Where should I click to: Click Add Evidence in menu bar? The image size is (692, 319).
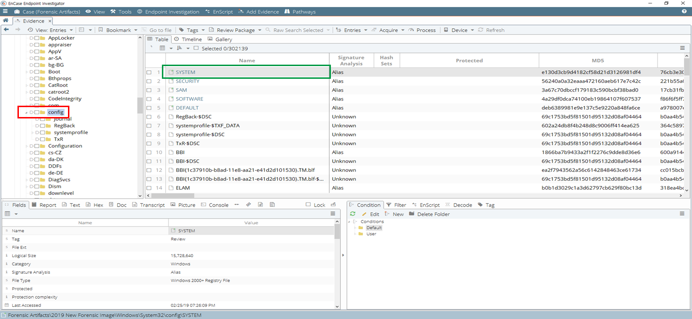(259, 11)
